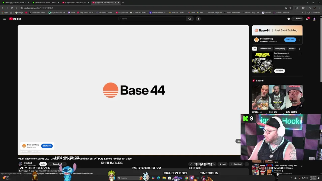Open the Twitch bookmark
The height and width of the screenshot is (181, 322).
click(x=71, y=13)
